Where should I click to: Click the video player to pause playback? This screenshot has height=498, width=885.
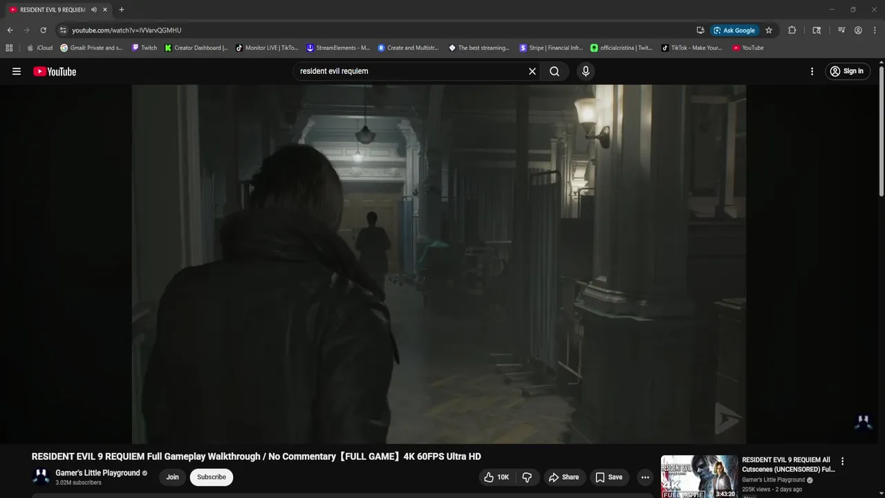(x=438, y=264)
